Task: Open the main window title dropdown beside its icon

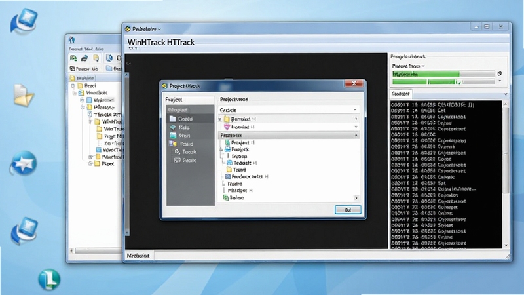Action: pos(159,29)
